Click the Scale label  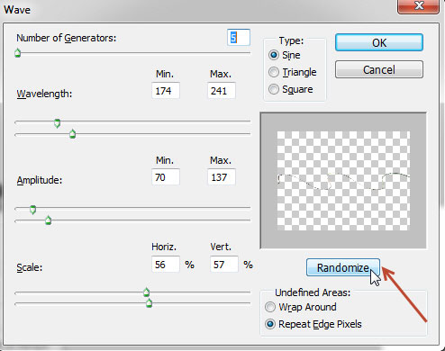[x=30, y=267]
